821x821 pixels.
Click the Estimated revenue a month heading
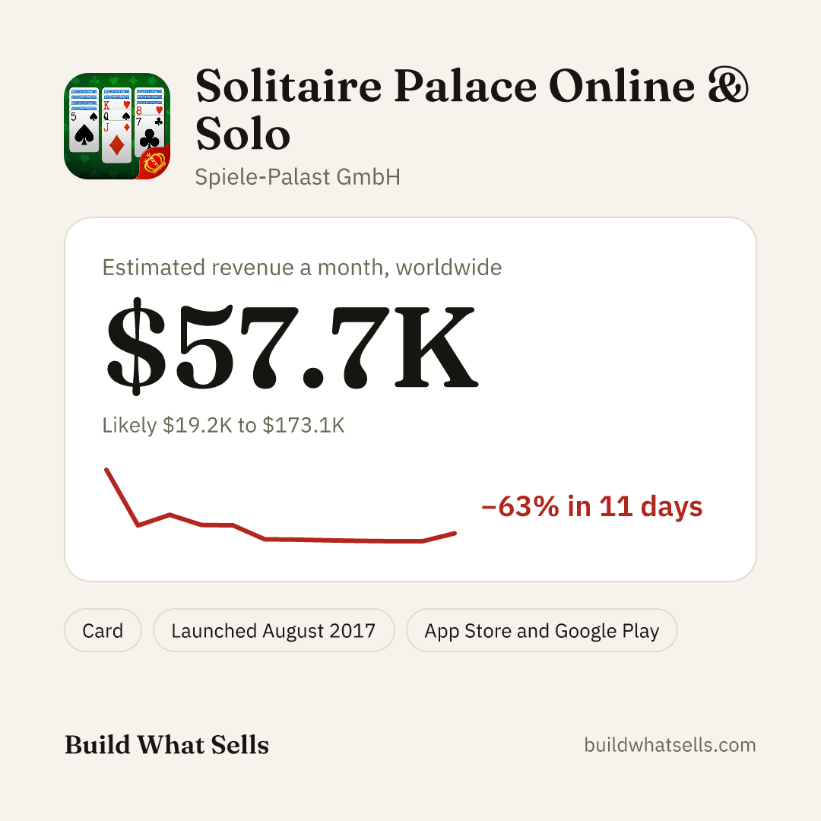pyautogui.click(x=302, y=268)
